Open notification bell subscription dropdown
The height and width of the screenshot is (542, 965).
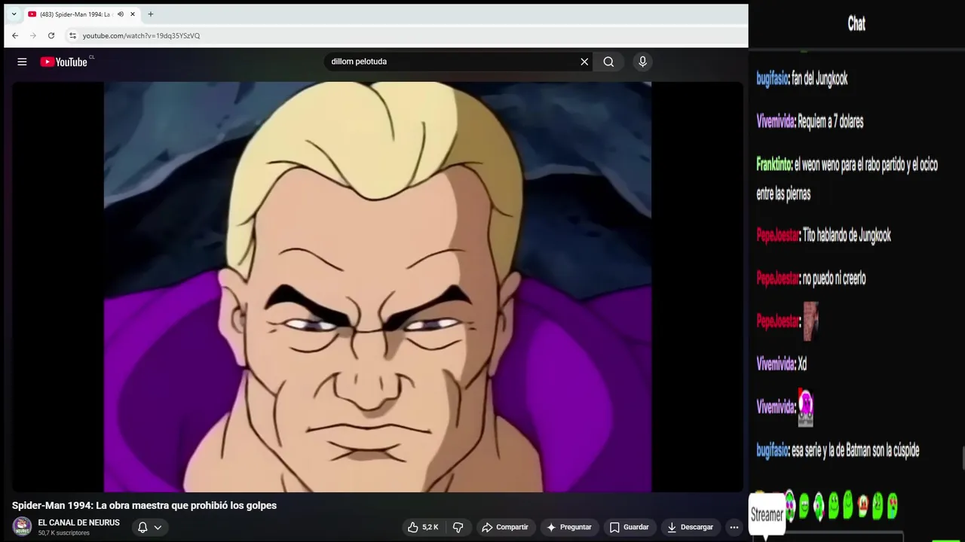point(149,527)
